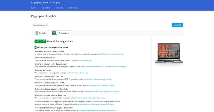
Task: Click heading 'Afficher en priorité le contenu visible'
Action: tap(49, 51)
